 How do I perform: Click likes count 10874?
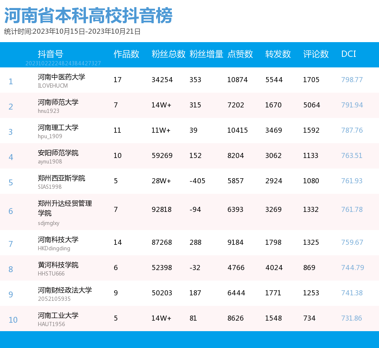click(238, 80)
